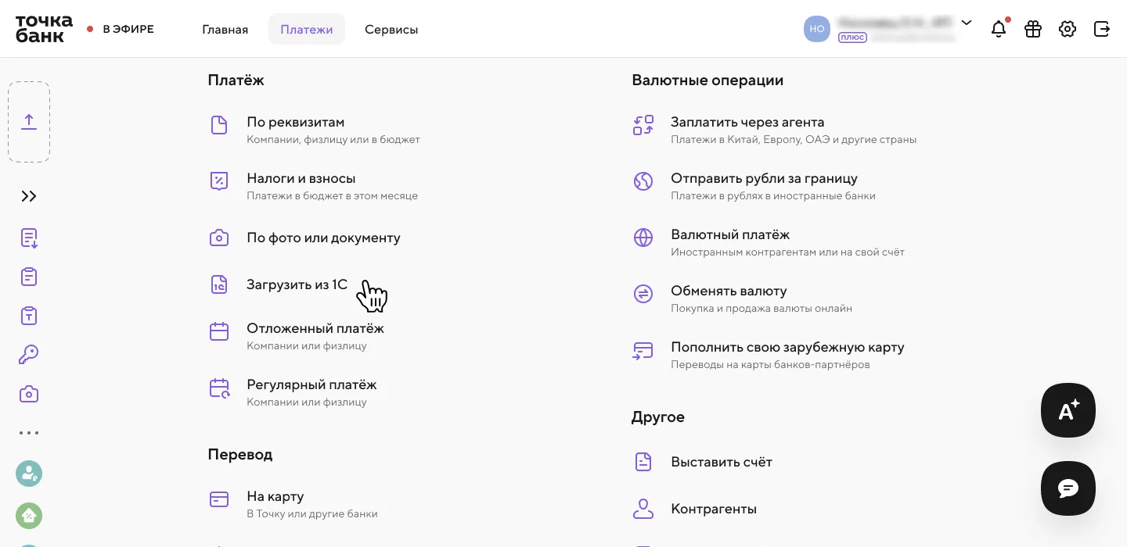1127x547 pixels.
Task: Switch to the Главная tab
Action: click(225, 30)
